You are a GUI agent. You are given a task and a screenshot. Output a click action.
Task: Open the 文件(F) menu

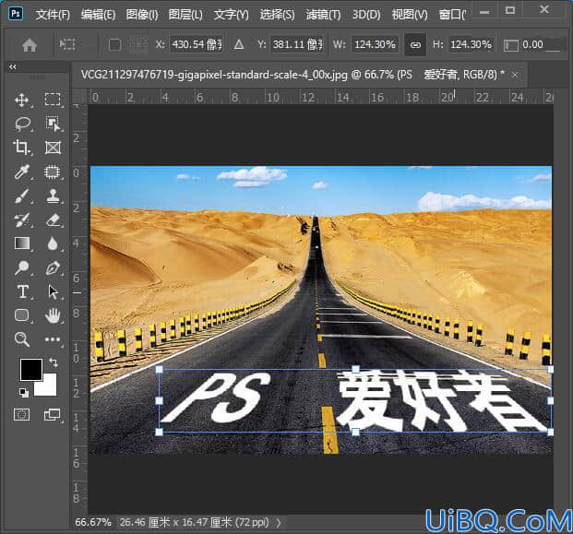click(53, 15)
